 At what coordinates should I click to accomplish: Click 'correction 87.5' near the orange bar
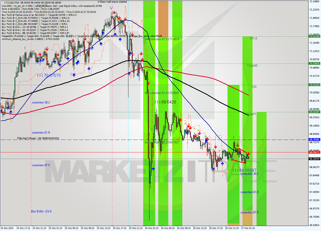249,212
